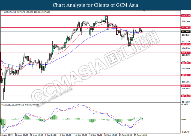
Task: Click the MACD(12,26,9) indicator label
Action: 9,105
